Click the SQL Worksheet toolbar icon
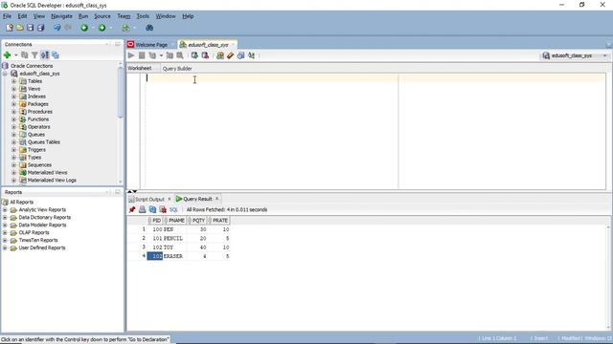613x344 pixels. point(125,28)
